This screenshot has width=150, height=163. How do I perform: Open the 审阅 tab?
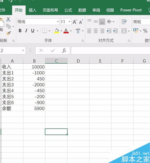pos(96,10)
